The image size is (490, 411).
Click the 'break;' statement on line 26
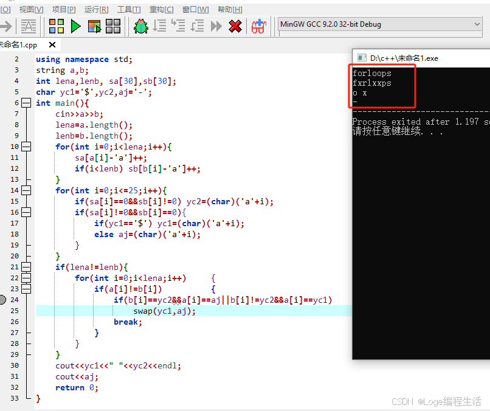pyautogui.click(x=128, y=322)
